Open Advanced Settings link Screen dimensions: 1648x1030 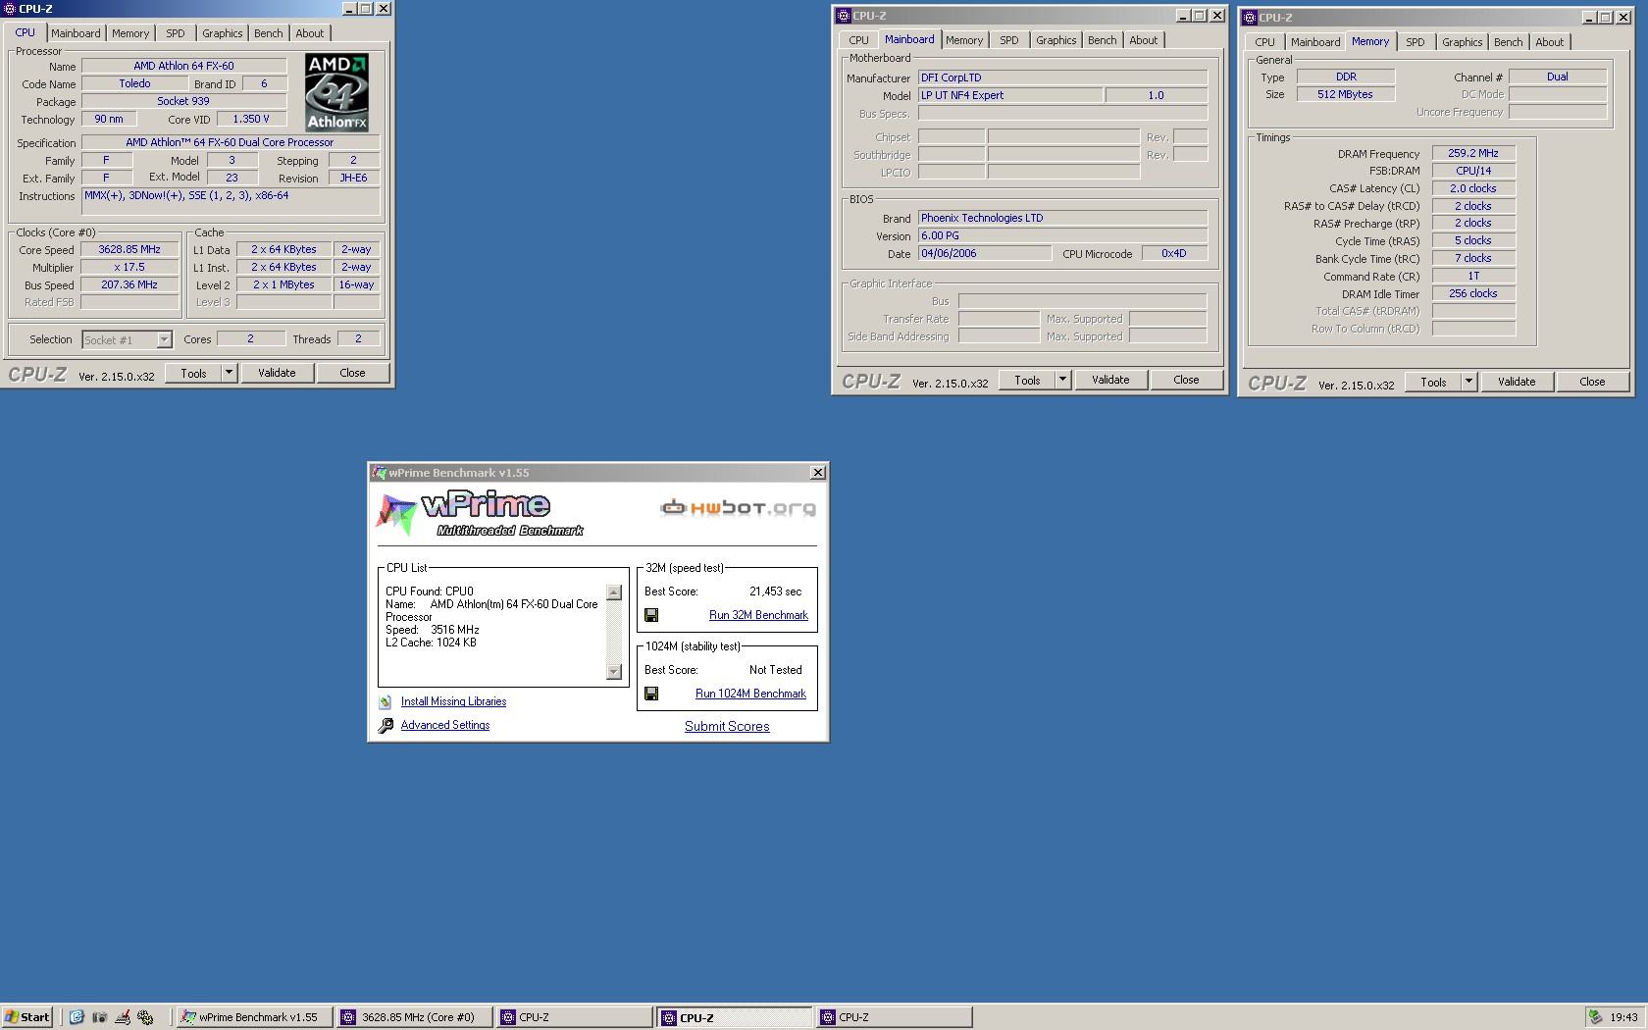coord(445,725)
